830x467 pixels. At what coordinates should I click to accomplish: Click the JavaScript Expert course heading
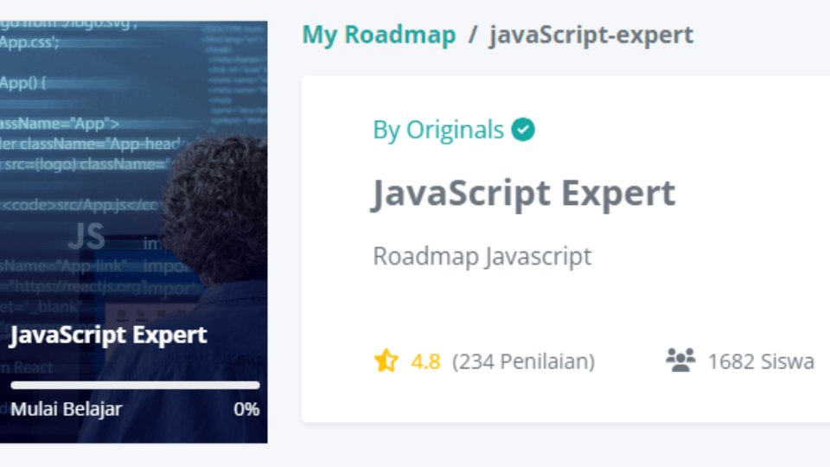click(x=524, y=193)
